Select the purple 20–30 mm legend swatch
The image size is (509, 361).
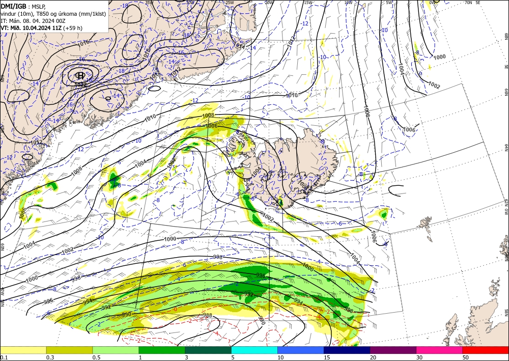click(393, 350)
